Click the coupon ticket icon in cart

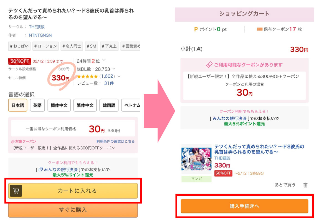click(x=209, y=65)
